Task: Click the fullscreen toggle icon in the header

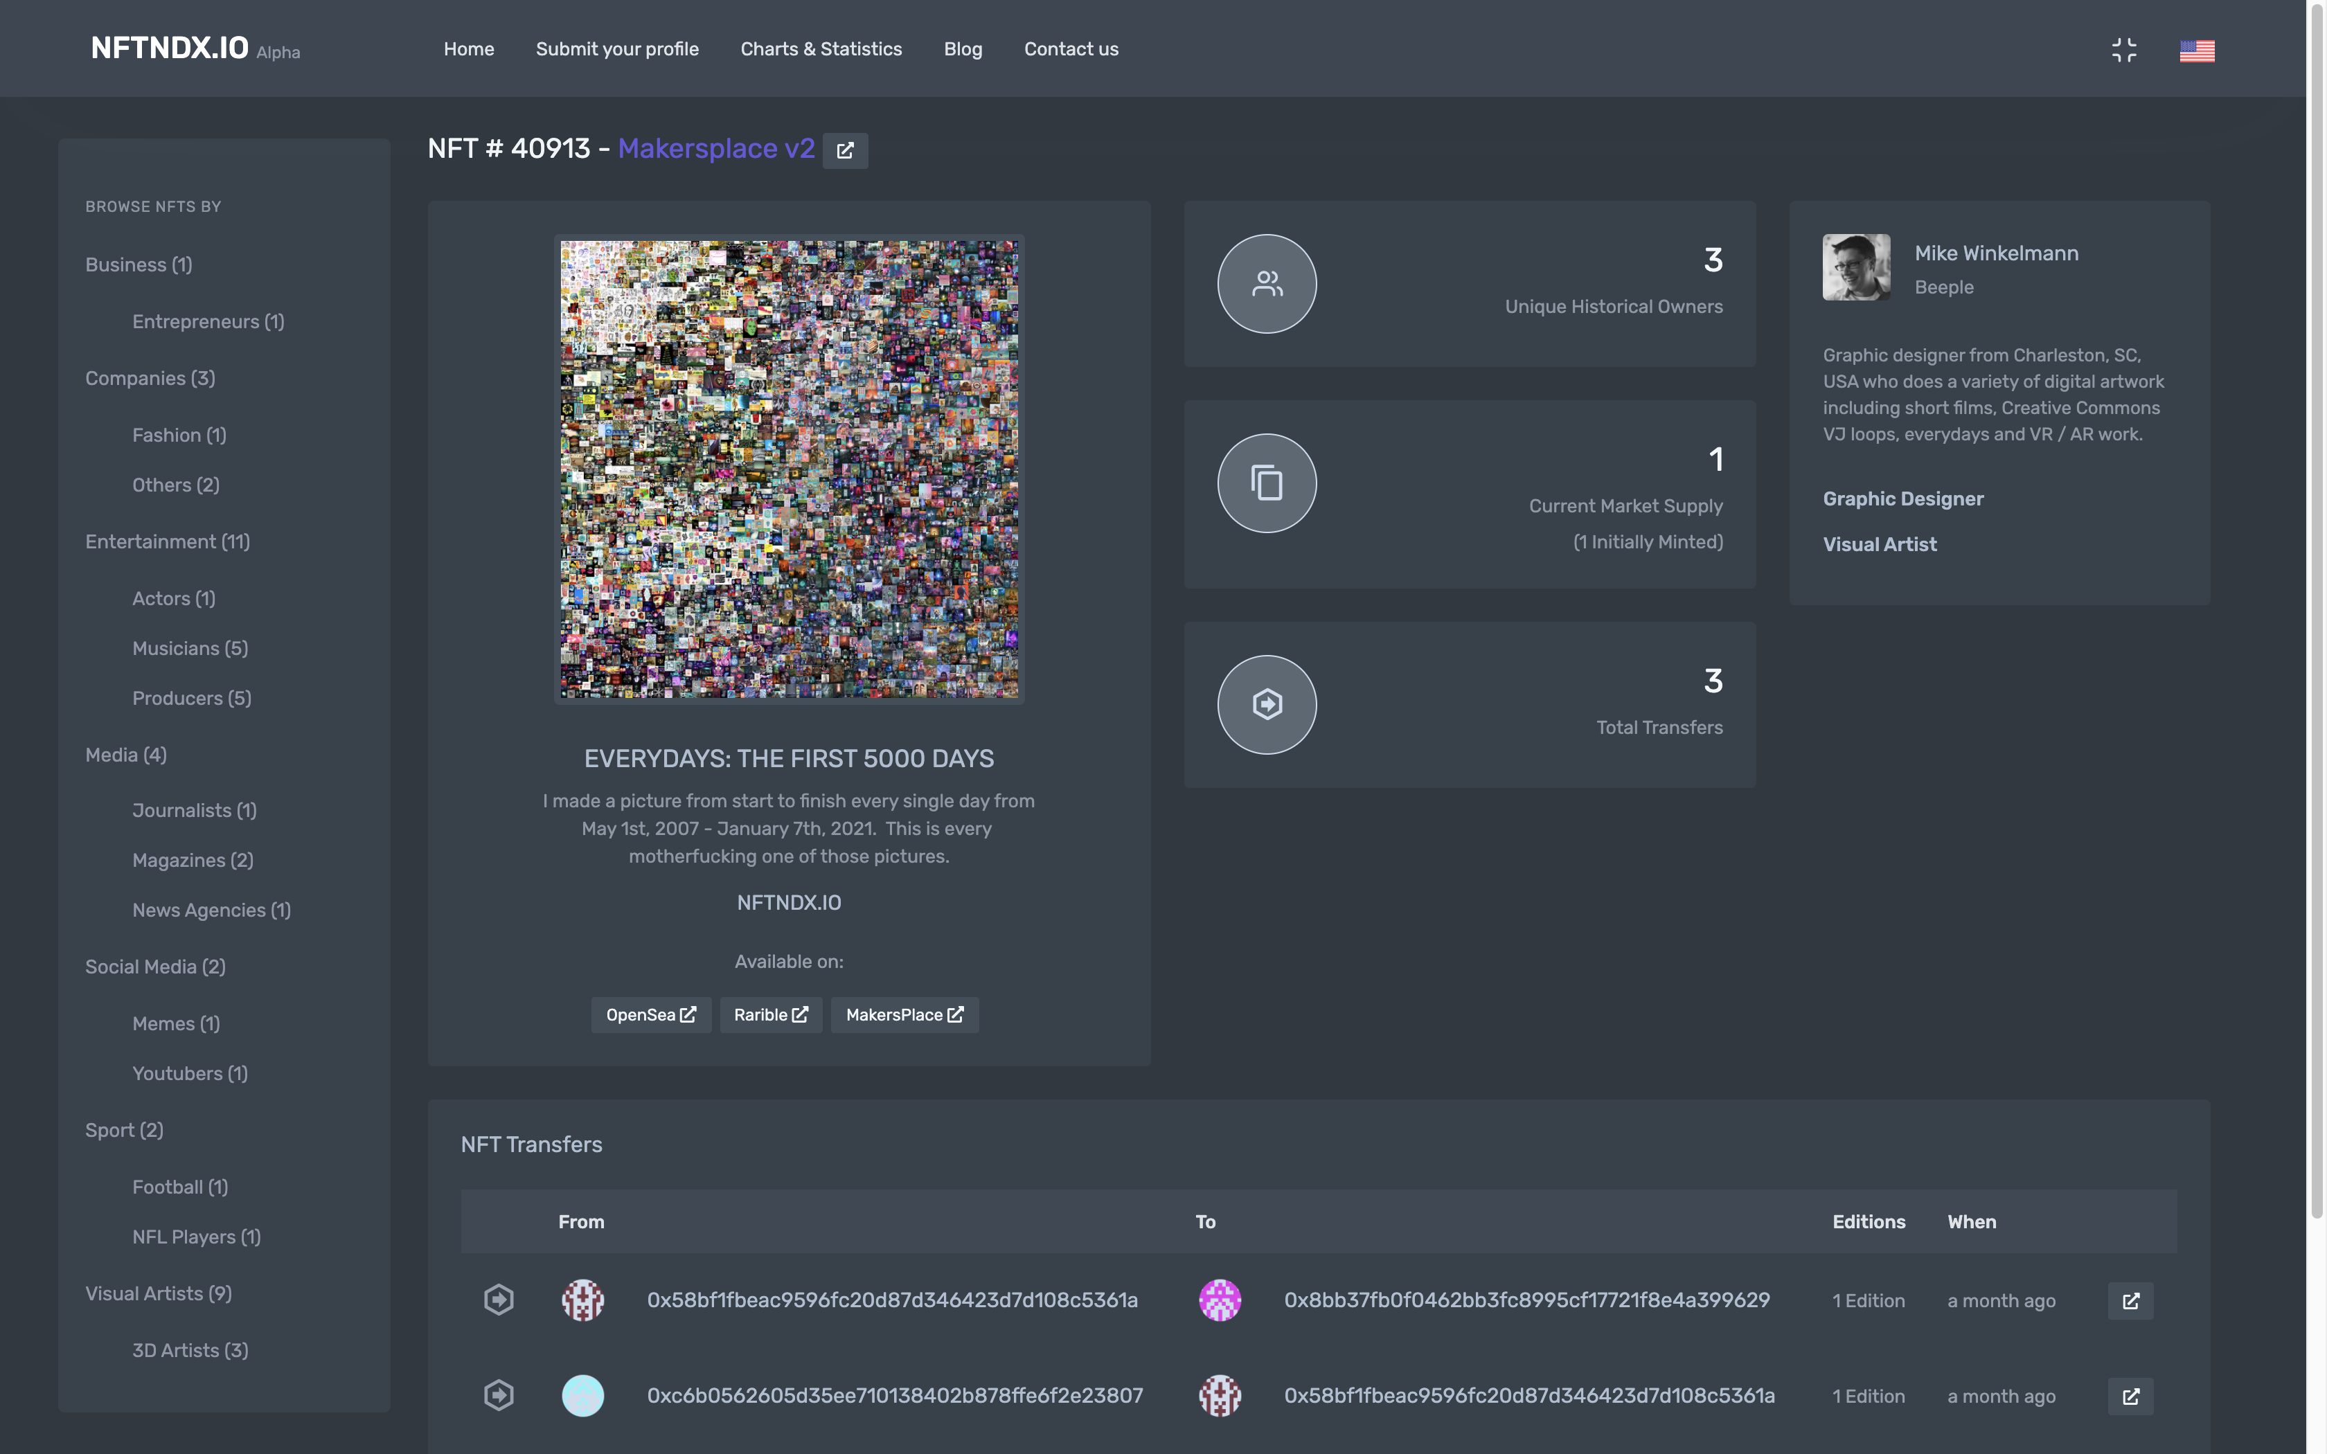Action: tap(2124, 49)
